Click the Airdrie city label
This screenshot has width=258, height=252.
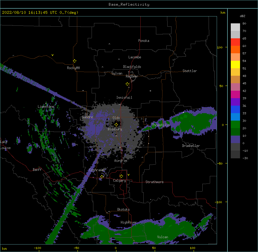121,161
